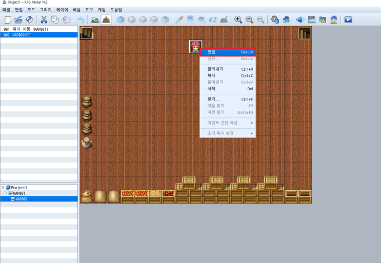Open the 배율 menu
The image size is (381, 263).
(x=76, y=10)
